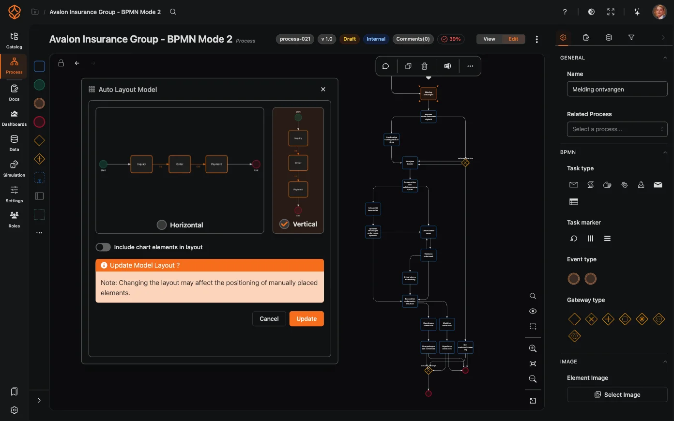Click the Comments(0) badge
Viewport: 674px width, 421px height.
[x=413, y=39]
